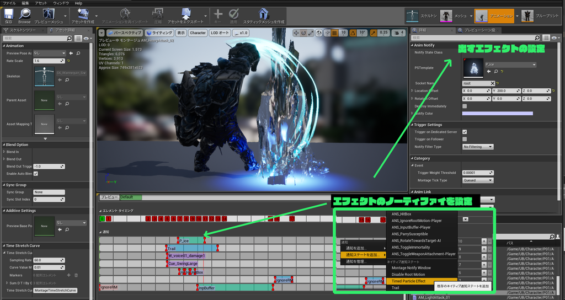Click browse-to-asset magnifier beside P_ice
Screen dimensions: 565x300
(496, 71)
